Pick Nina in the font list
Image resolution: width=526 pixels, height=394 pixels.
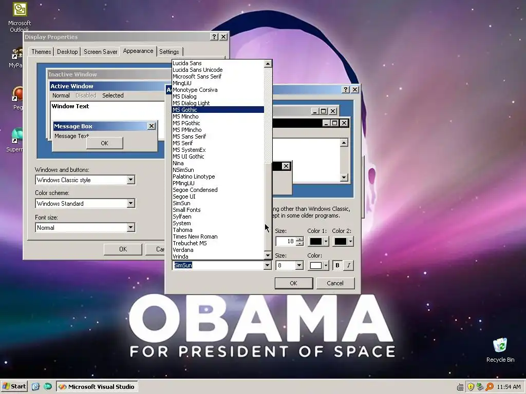pos(218,163)
